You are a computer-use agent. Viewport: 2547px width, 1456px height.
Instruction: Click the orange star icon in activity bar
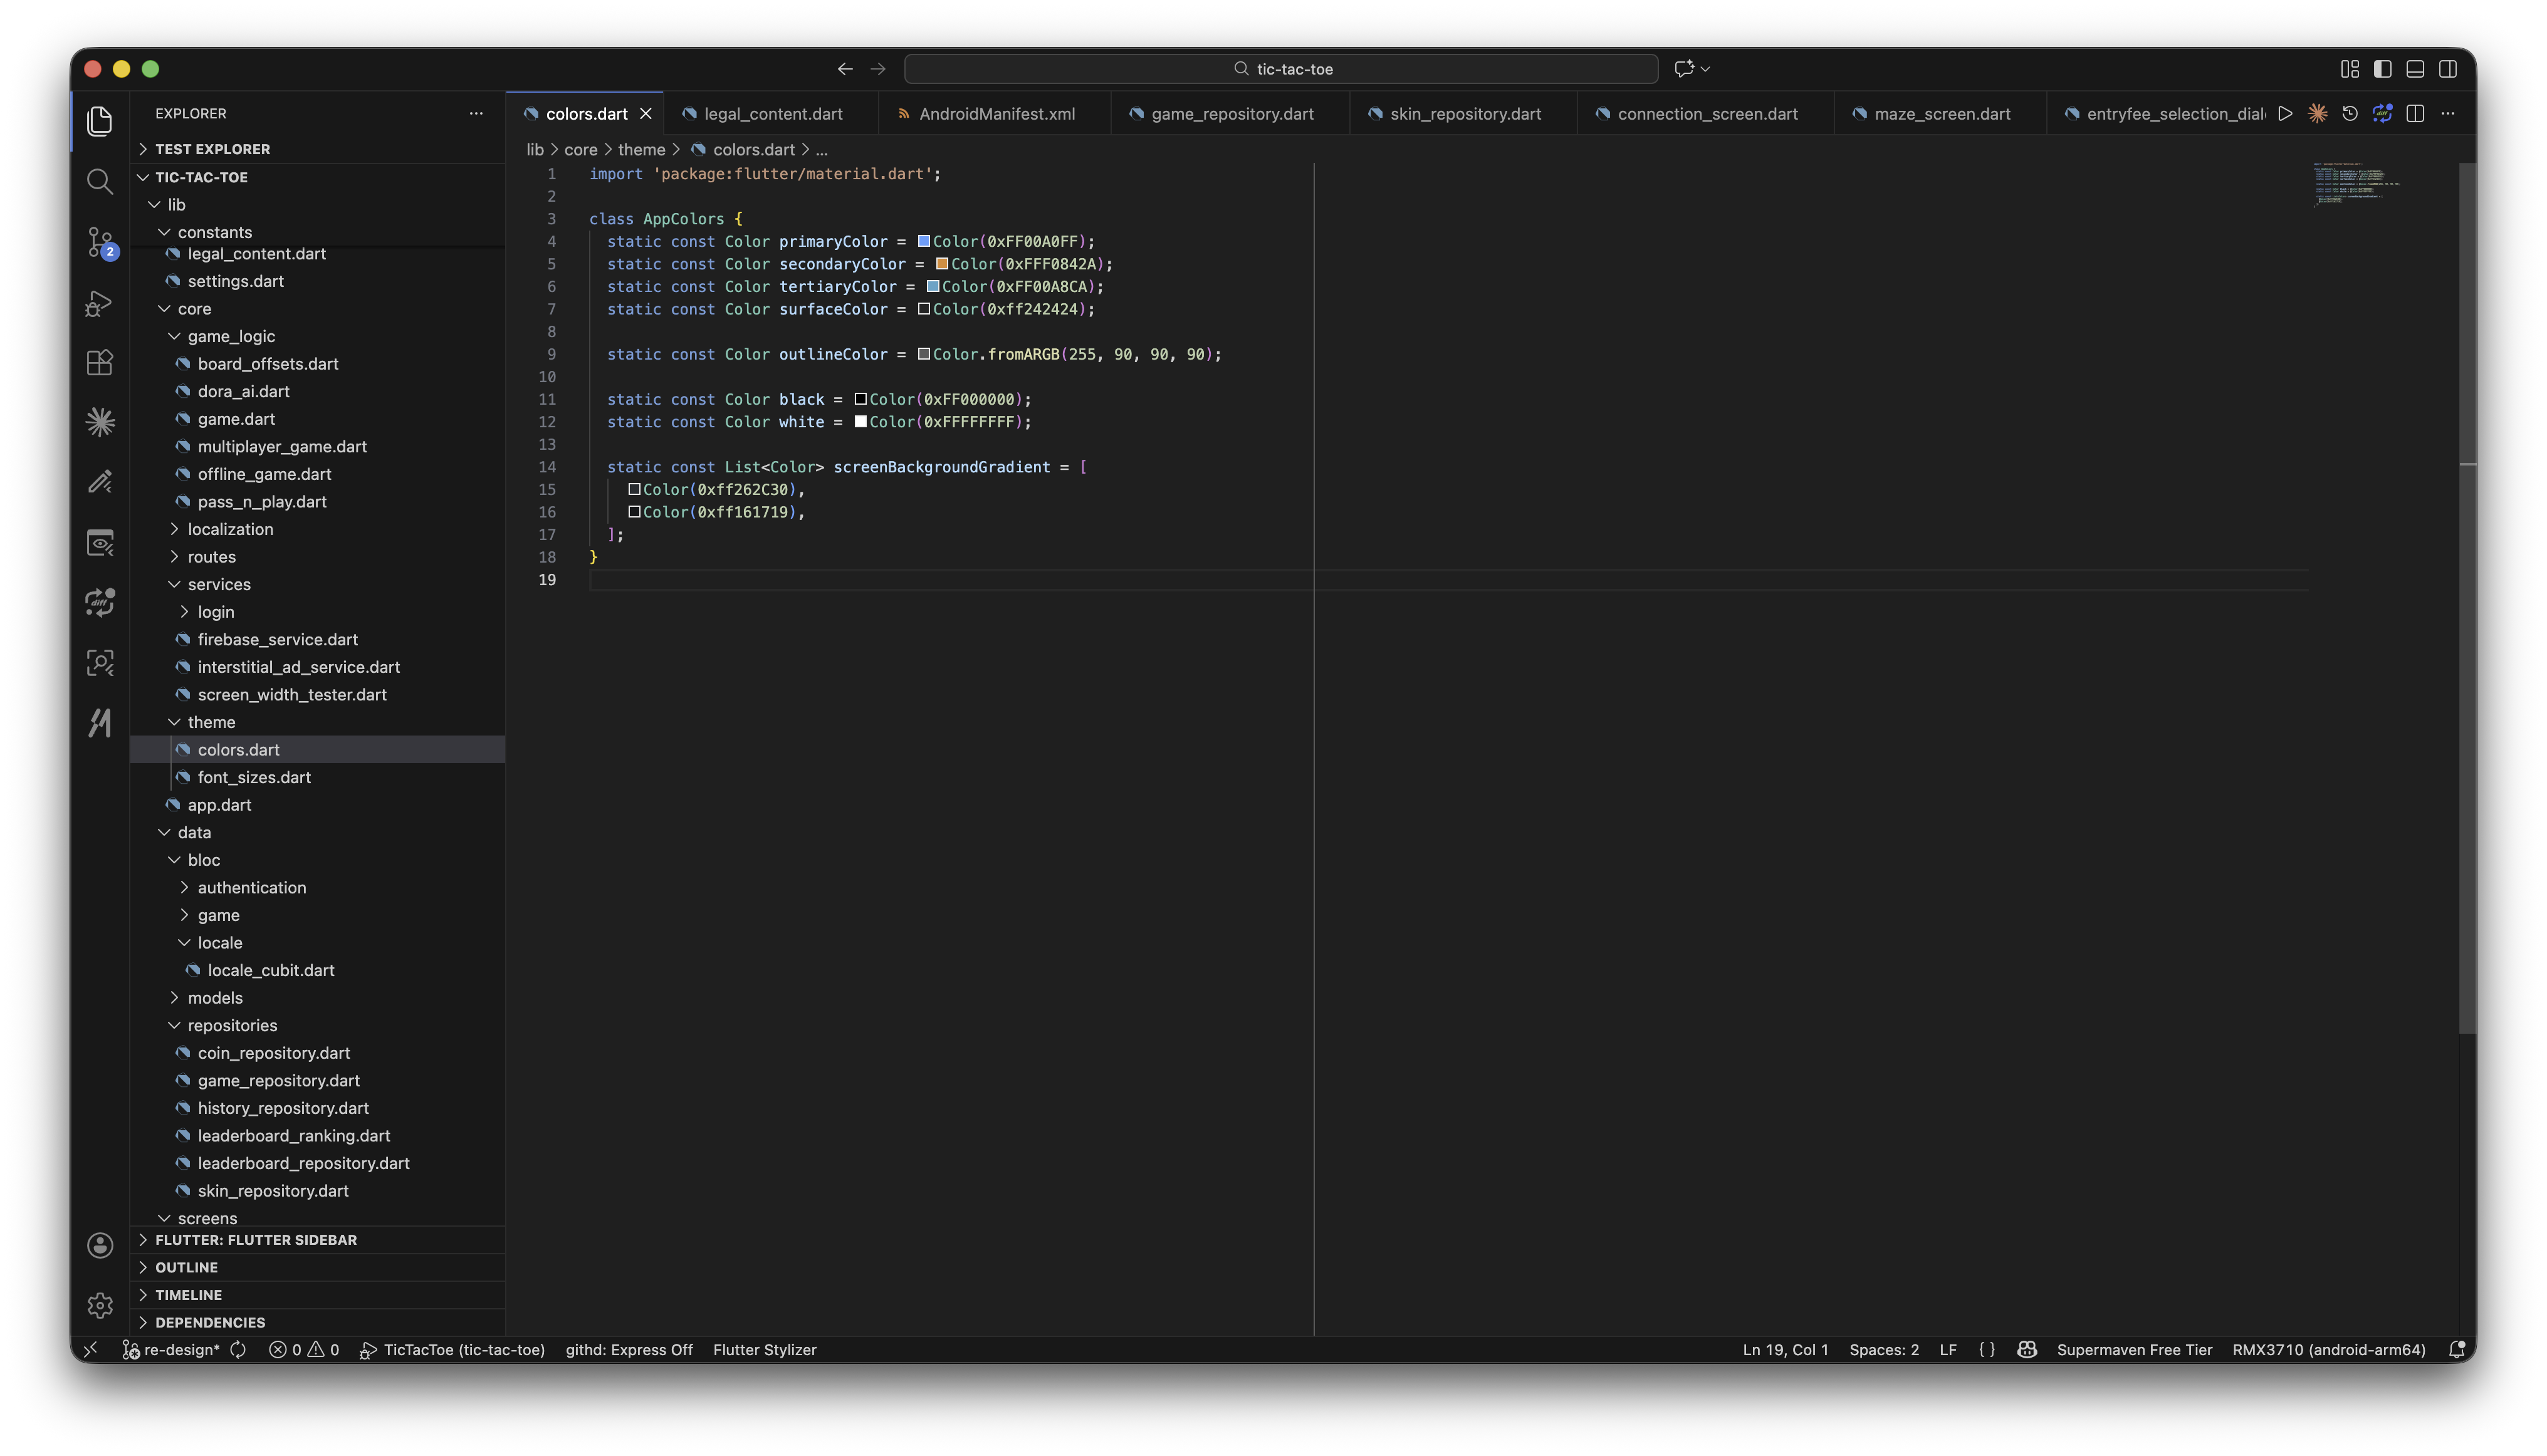pos(99,422)
